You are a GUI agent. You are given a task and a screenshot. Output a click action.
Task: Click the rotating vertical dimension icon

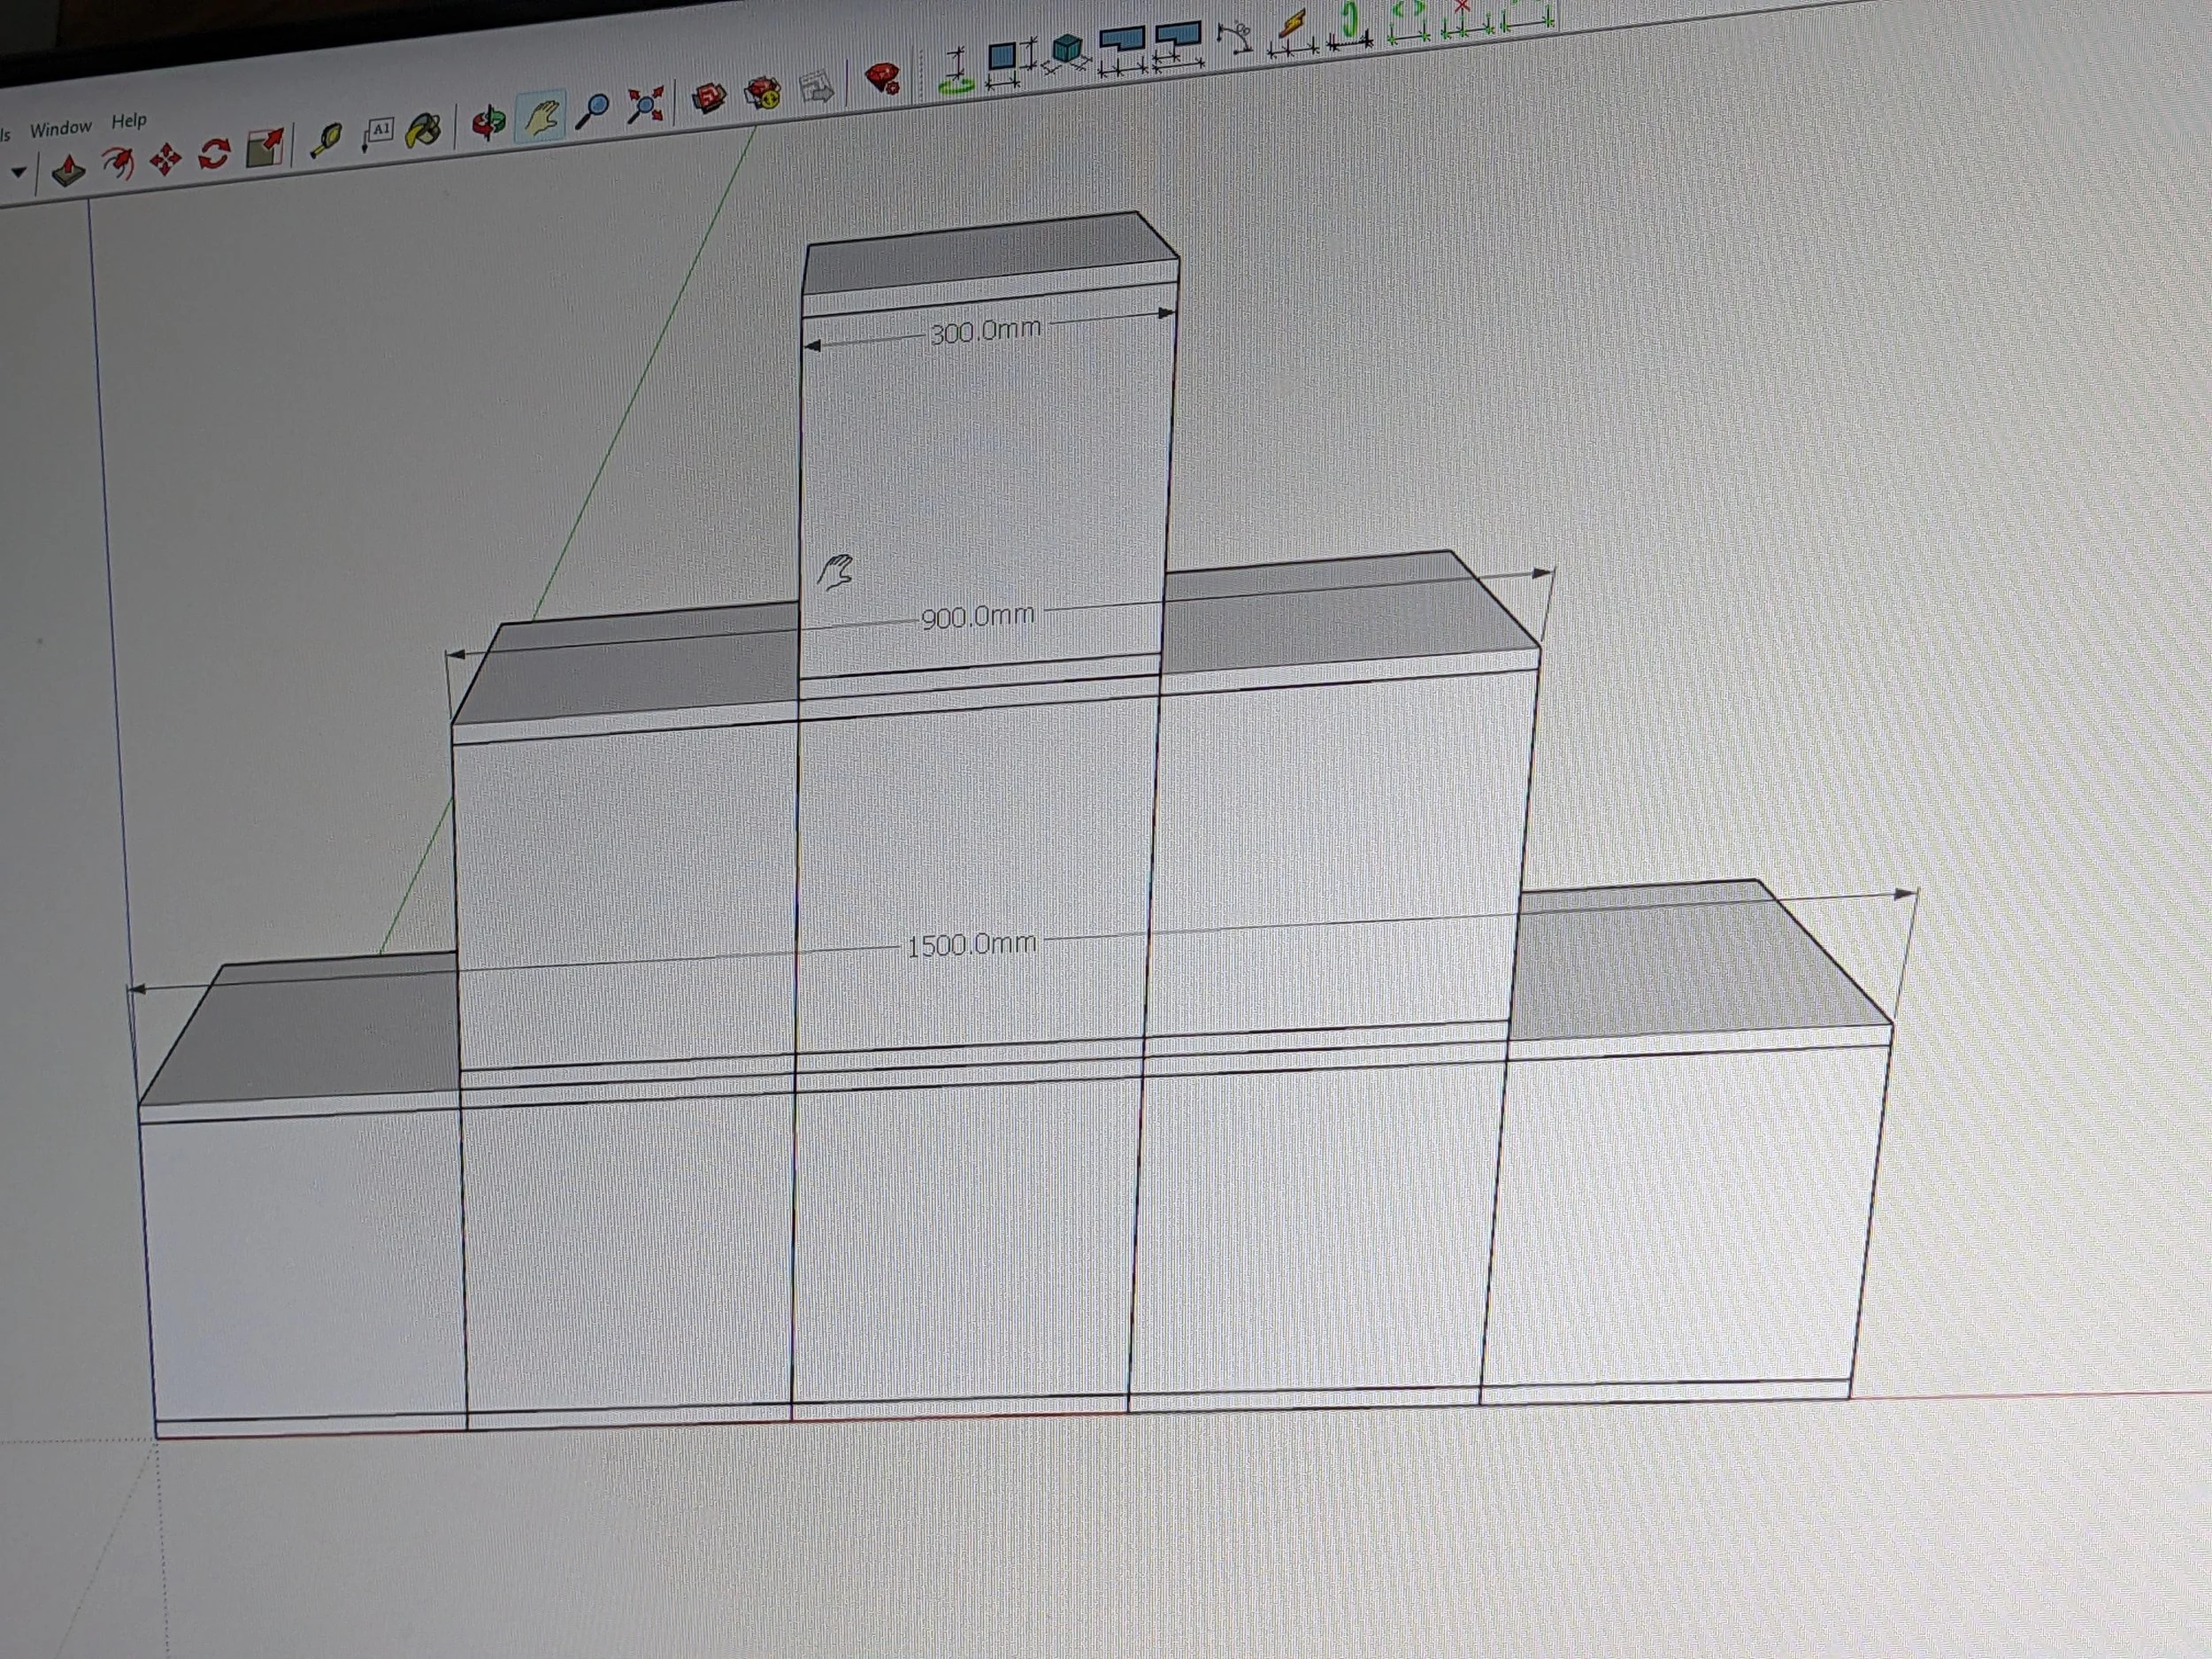pos(957,72)
